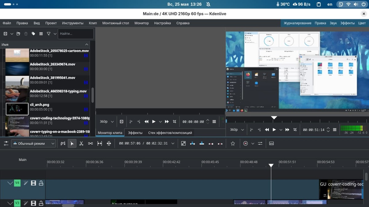Screen dimensions: 369x207
Task: Click the timeline track settings sliders icon
Action: [x=6, y=143]
